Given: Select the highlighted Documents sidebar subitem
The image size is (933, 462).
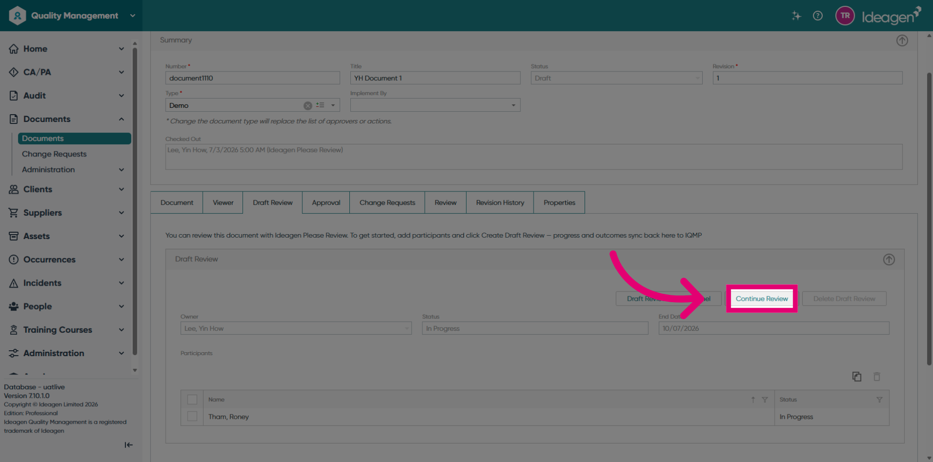Looking at the screenshot, I should tap(74, 138).
